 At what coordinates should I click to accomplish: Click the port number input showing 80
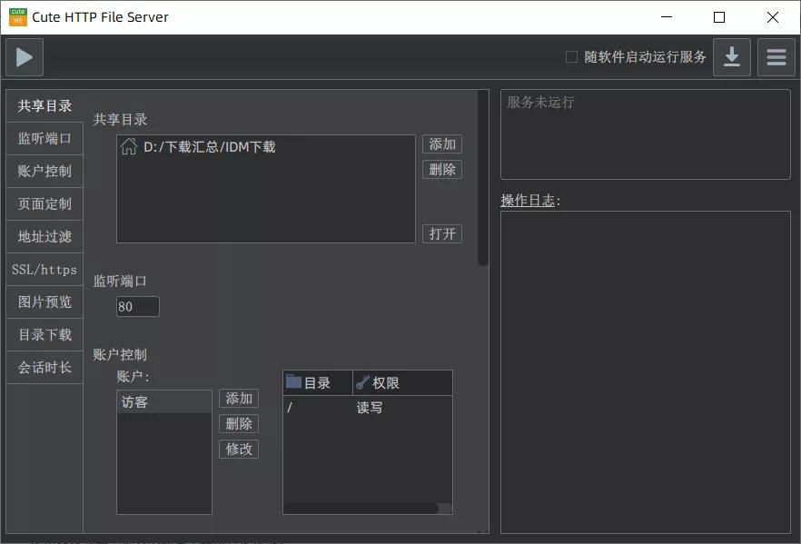click(x=137, y=306)
